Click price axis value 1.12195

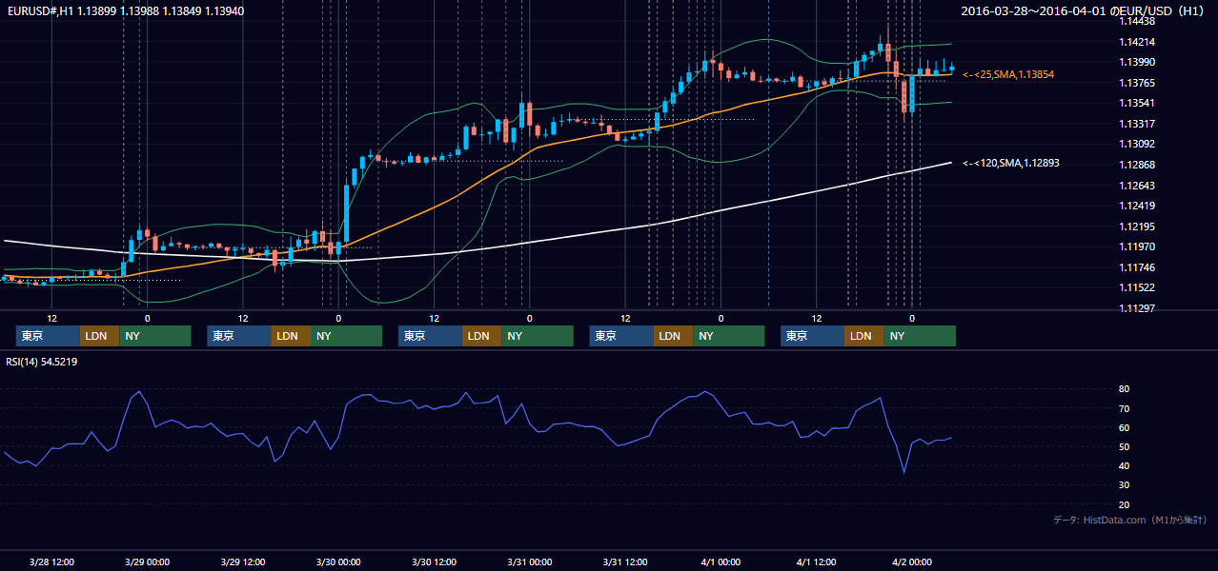[x=1136, y=226]
